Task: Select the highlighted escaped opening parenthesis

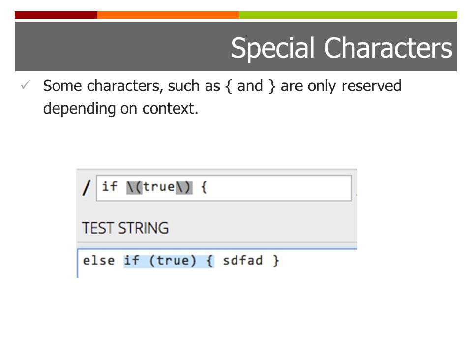Action: (134, 187)
